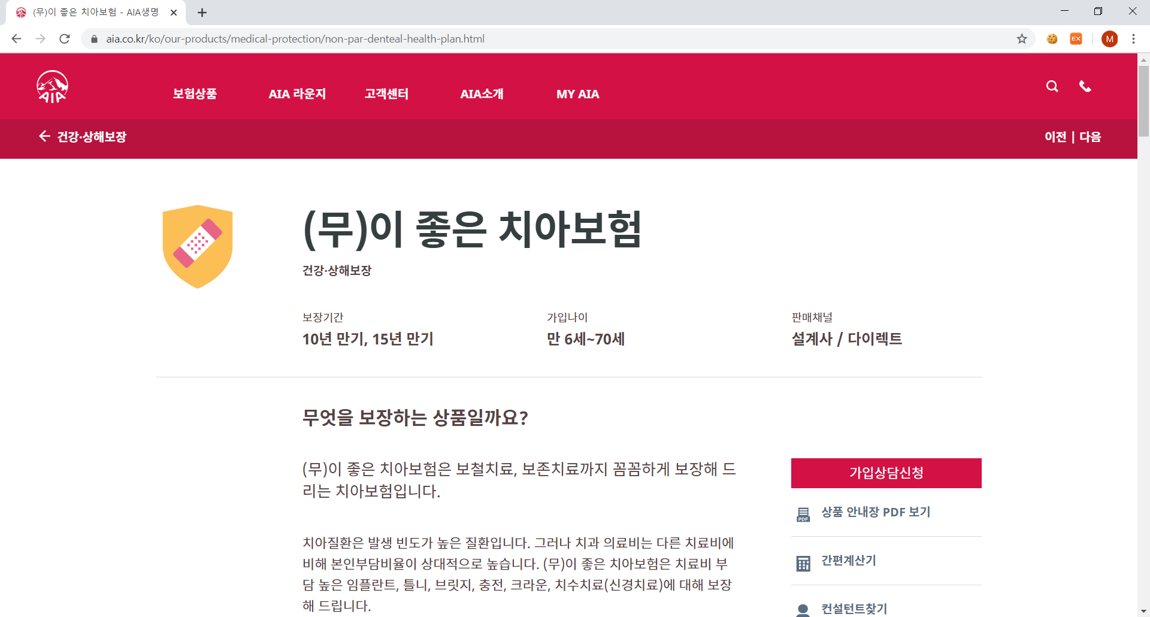Viewport: 1150px width, 617px height.
Task: Click the back arrow beside 건강·상해보장
Action: [x=44, y=136]
